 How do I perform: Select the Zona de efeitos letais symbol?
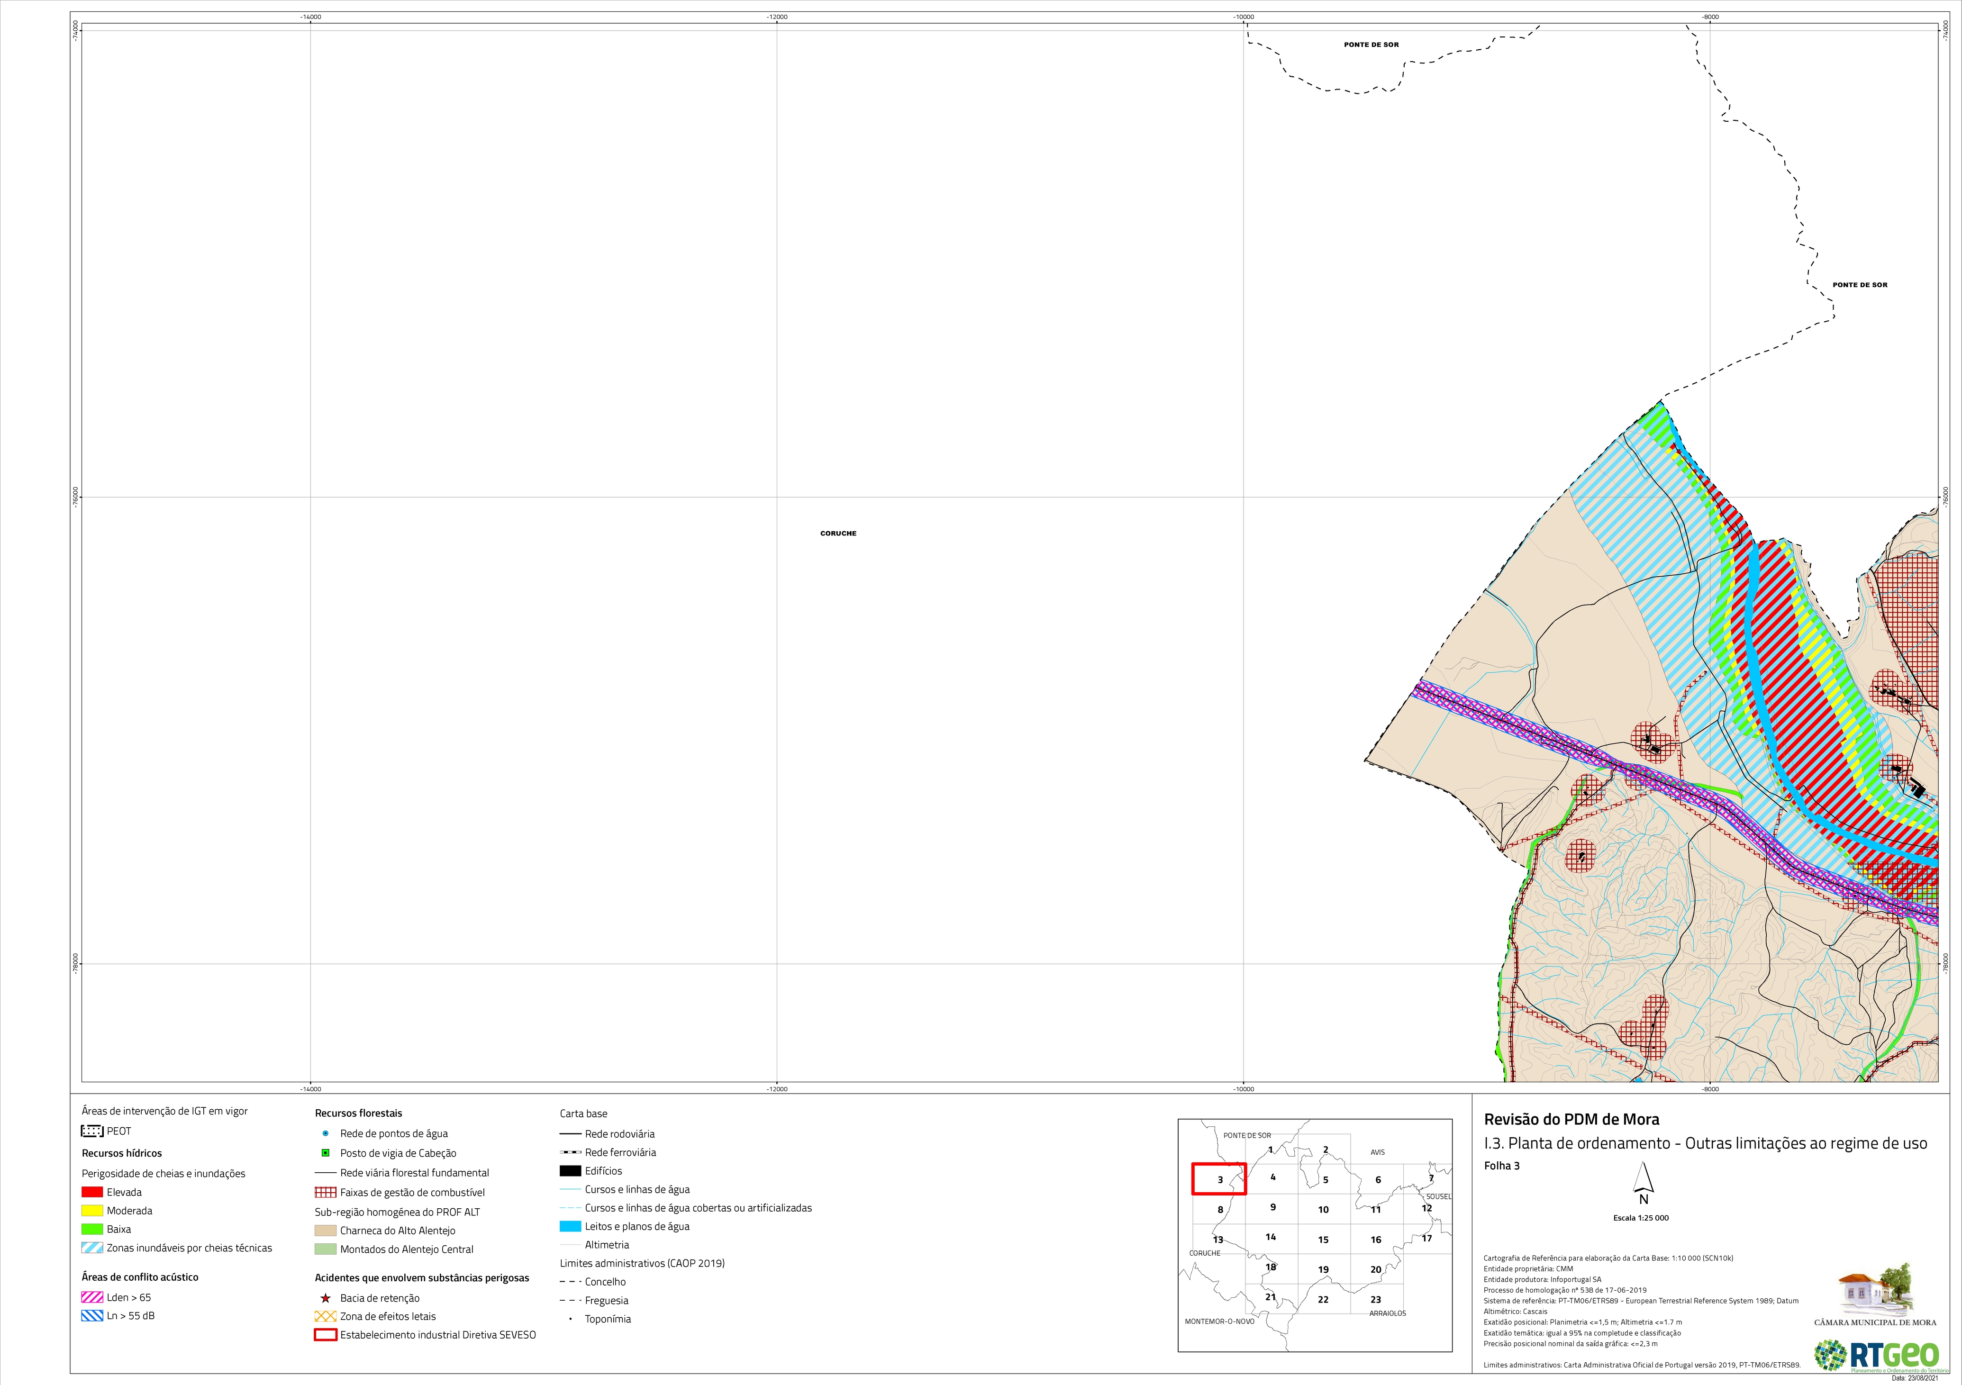(326, 1317)
